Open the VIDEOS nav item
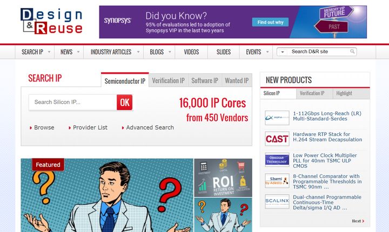This screenshot has width=389, height=232. 191,52
